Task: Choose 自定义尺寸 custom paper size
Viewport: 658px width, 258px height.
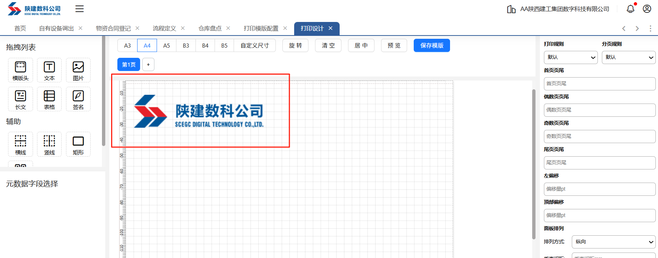Action: [x=255, y=45]
